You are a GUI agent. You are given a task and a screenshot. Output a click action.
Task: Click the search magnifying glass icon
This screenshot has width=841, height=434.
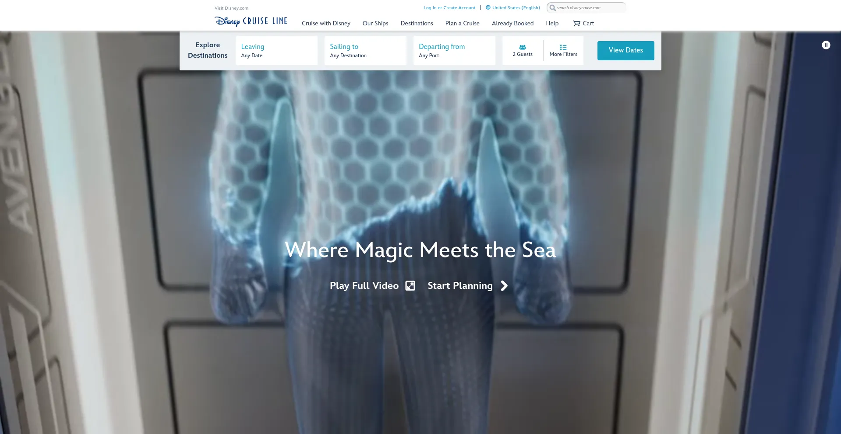tap(553, 8)
